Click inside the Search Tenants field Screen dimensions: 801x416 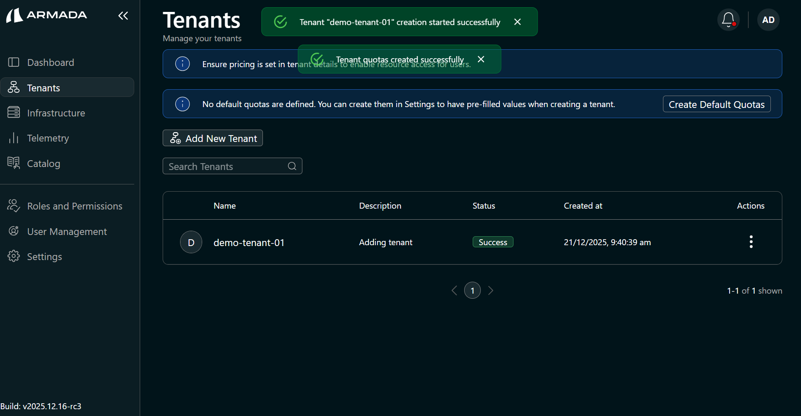(221, 166)
